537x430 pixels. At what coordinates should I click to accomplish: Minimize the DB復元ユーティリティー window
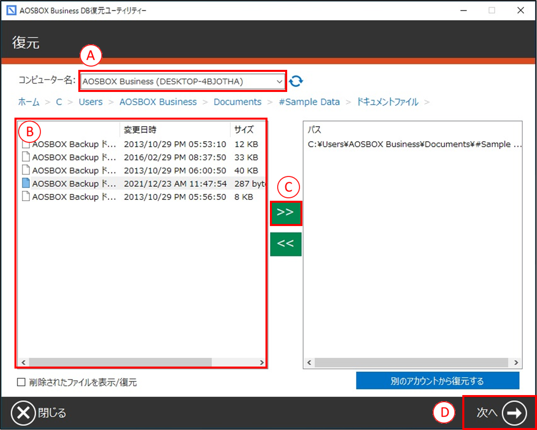[463, 10]
